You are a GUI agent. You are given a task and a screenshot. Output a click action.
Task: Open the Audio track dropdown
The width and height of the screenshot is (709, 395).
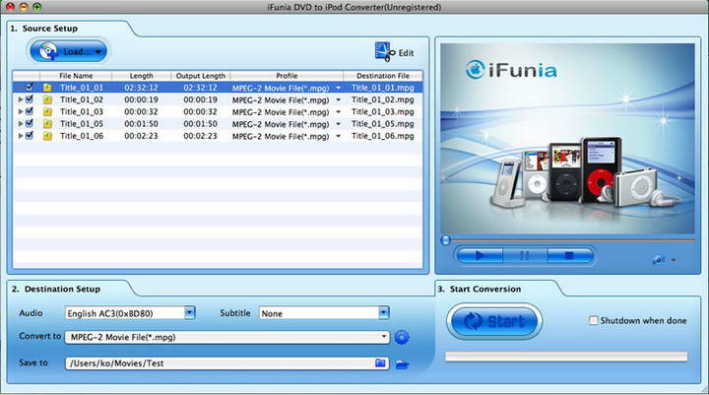coord(190,312)
